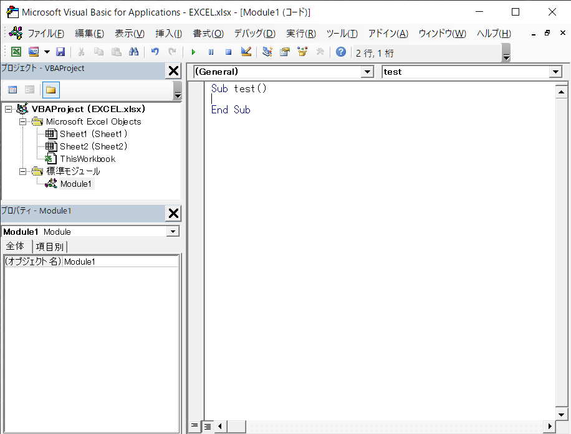Viewport: 571px width, 434px height.
Task: Open the Properties Window icon
Action: tap(285, 52)
